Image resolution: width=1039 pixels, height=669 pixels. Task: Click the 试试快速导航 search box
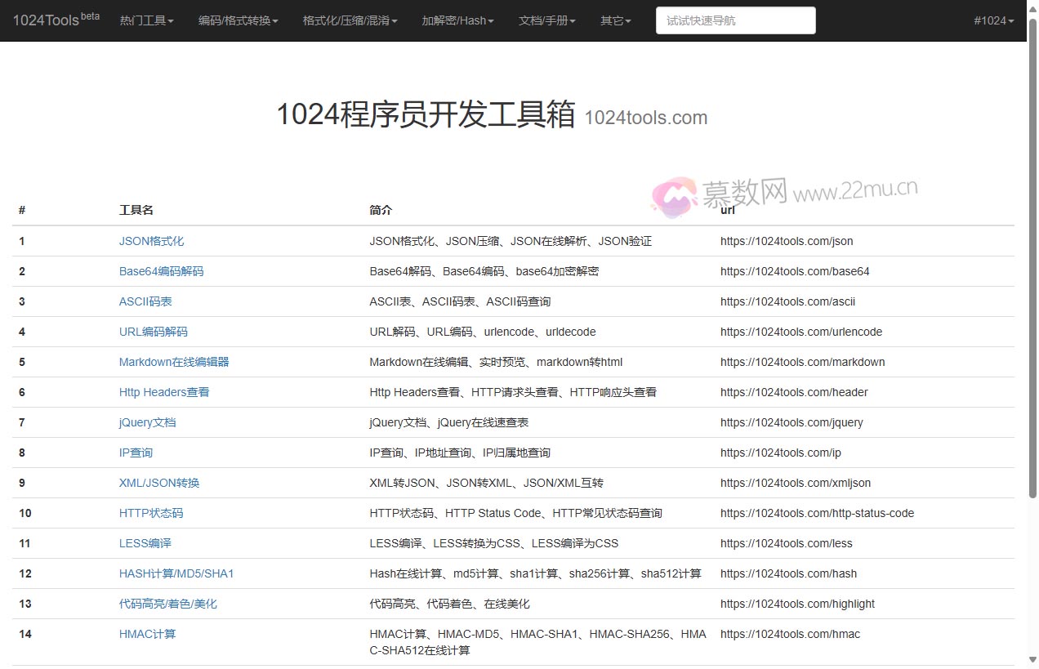[734, 20]
